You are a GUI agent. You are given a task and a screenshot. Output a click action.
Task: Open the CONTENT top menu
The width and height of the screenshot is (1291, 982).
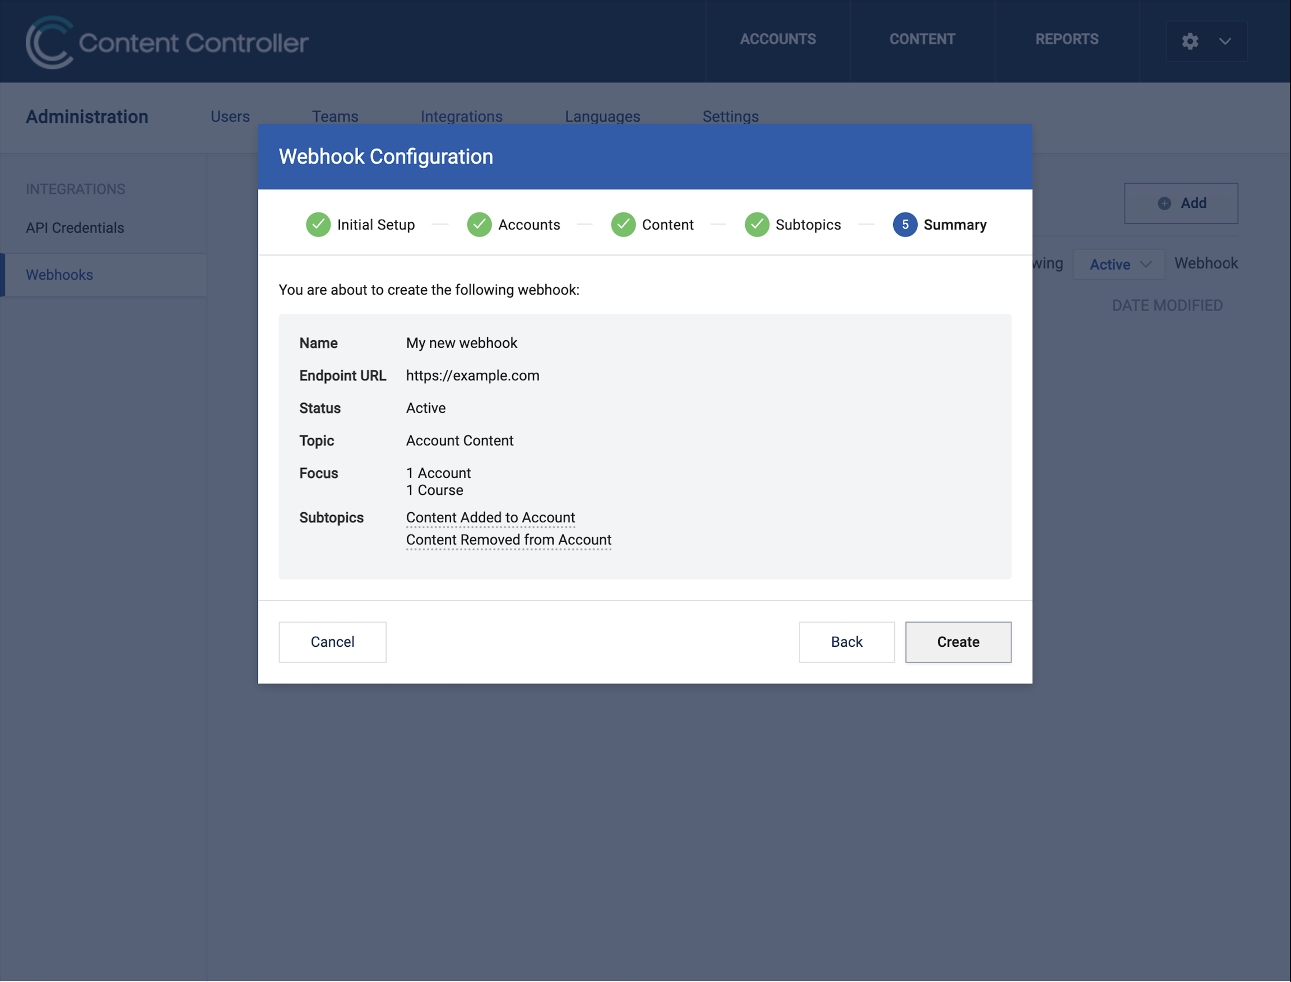click(922, 39)
